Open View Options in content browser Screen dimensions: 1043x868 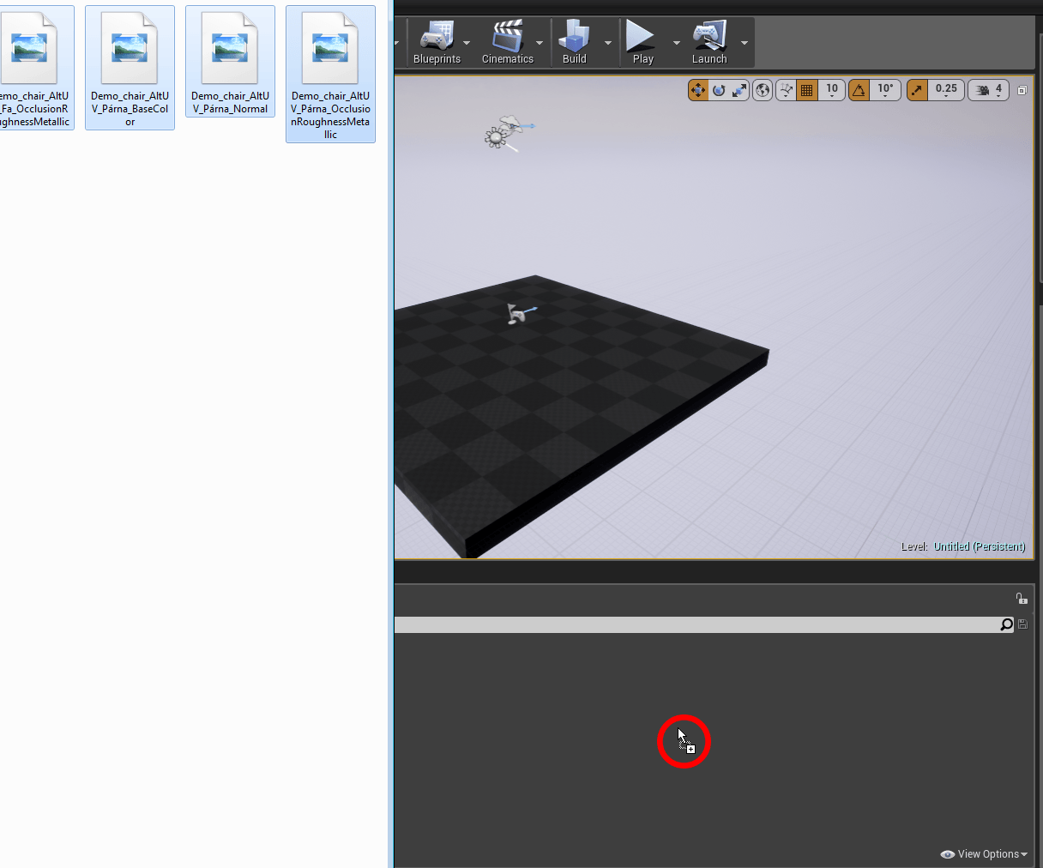(985, 854)
